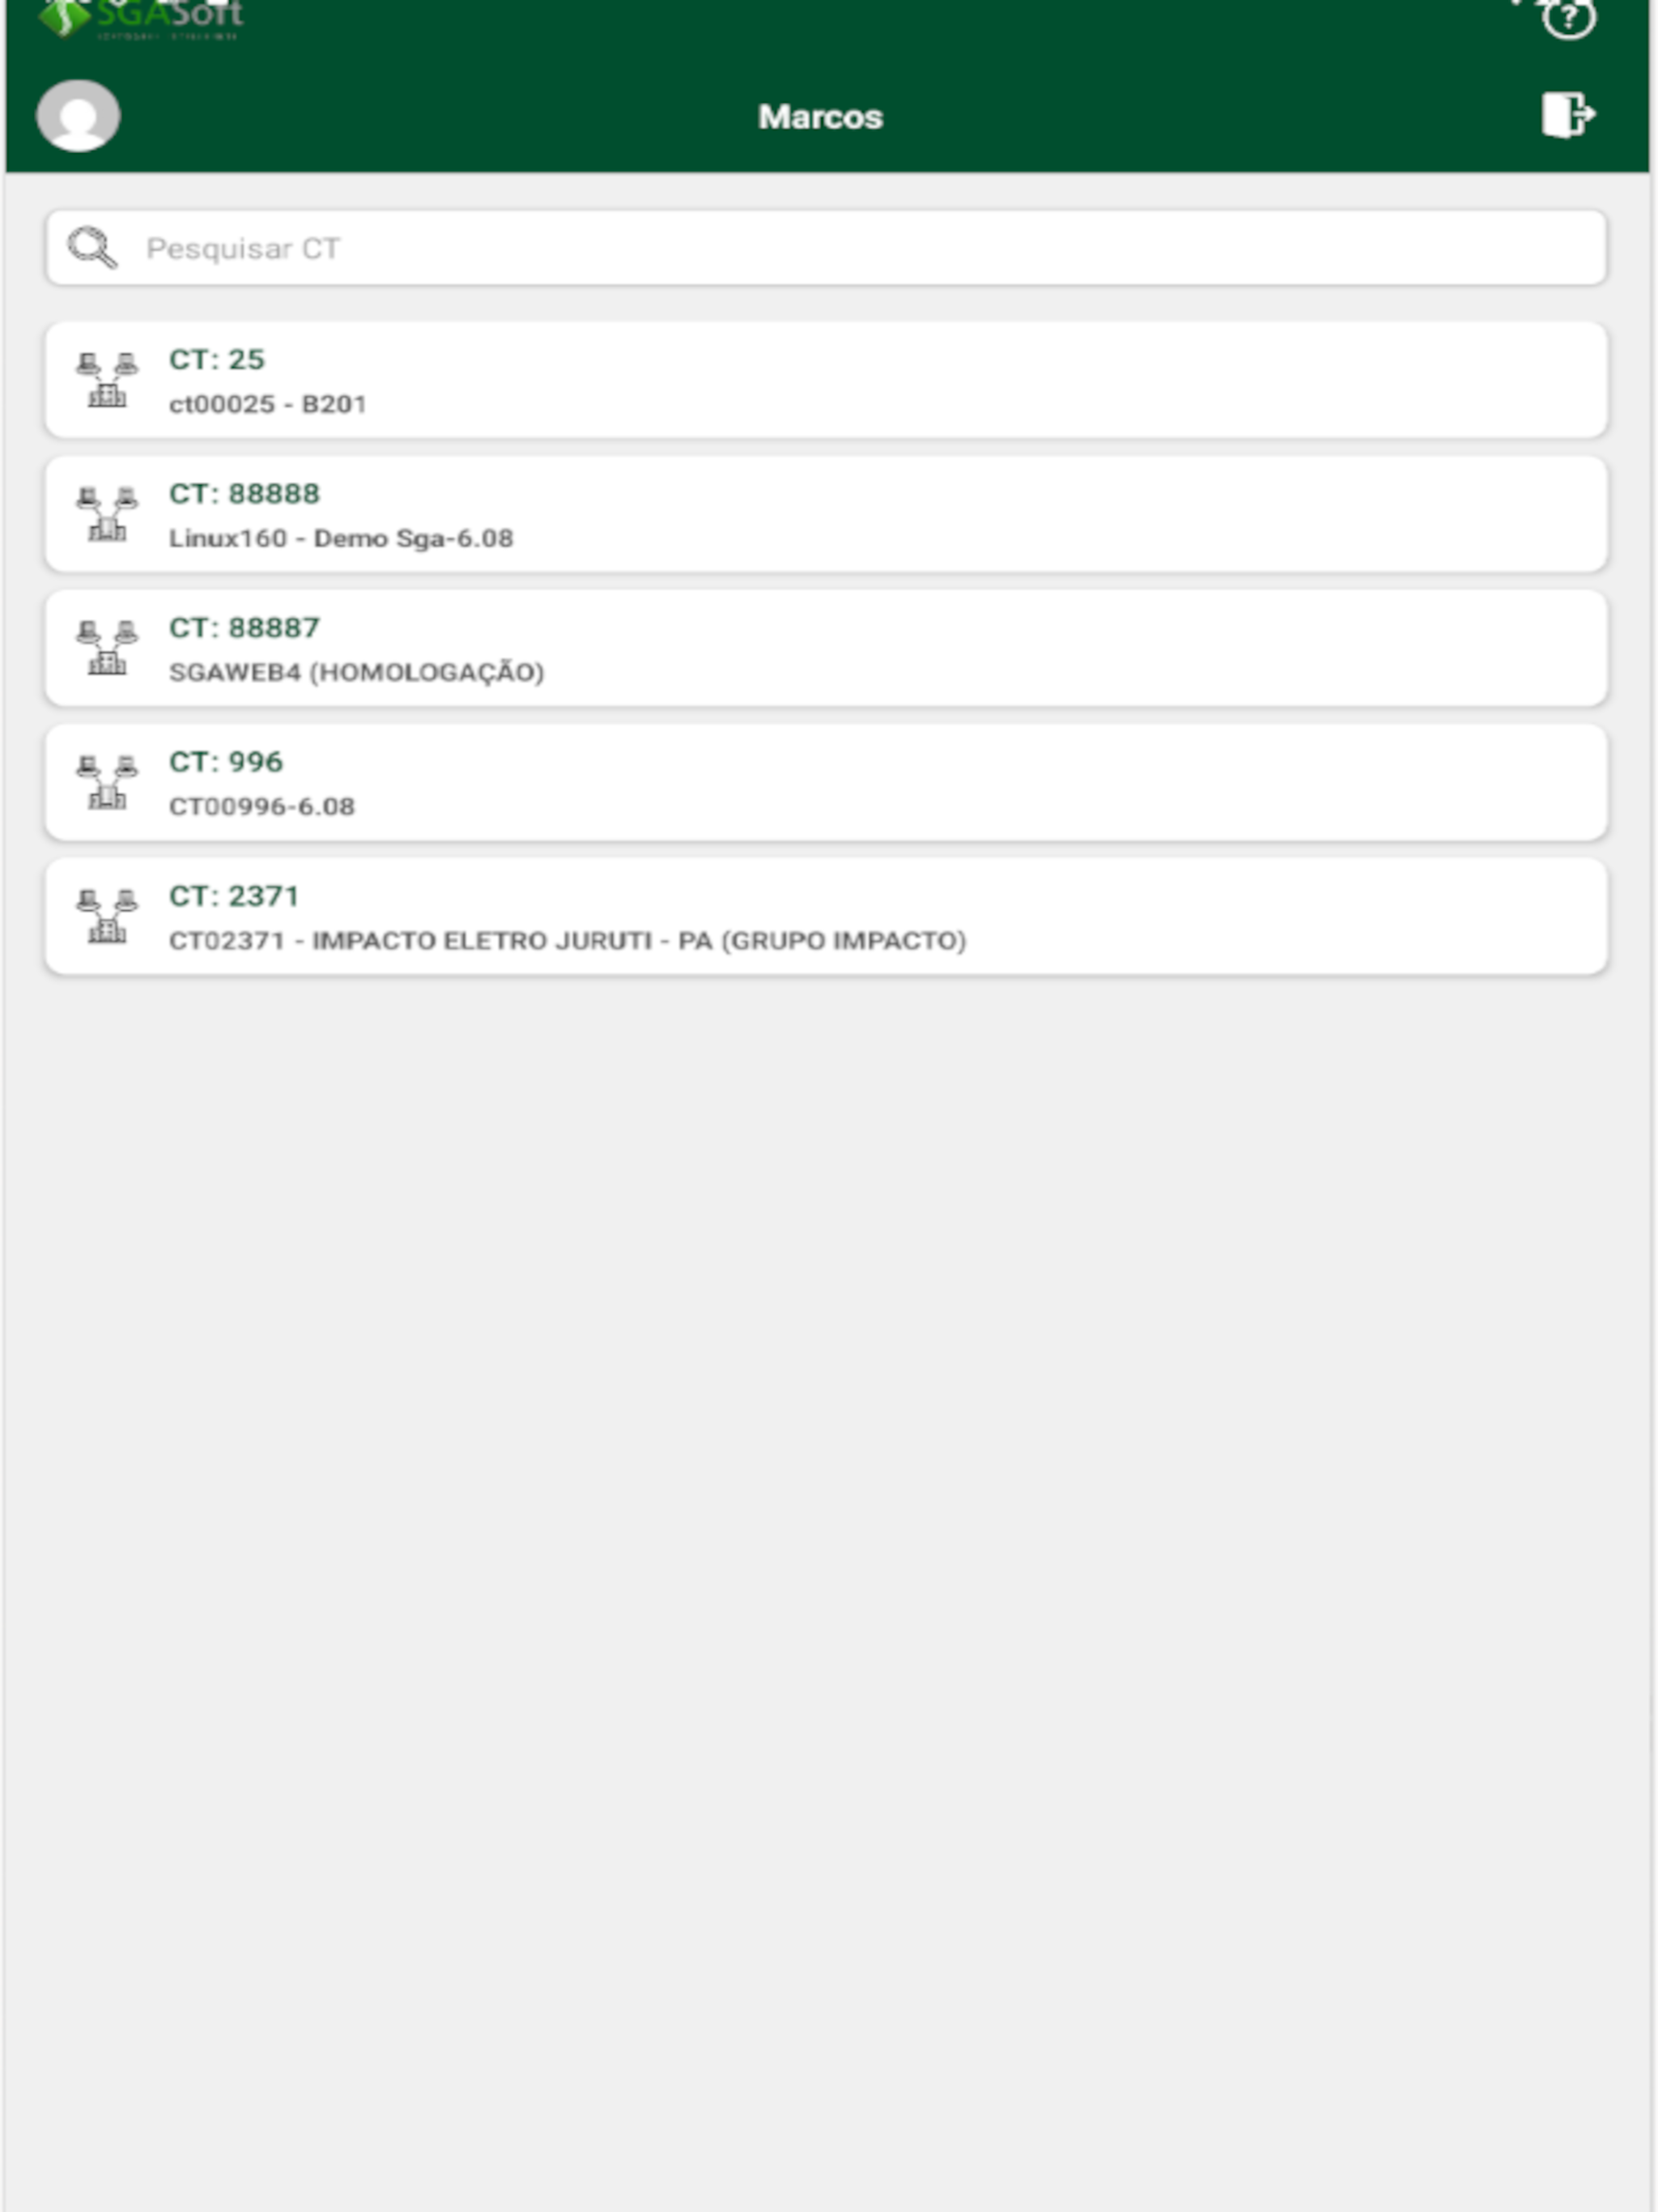Click the magnifying glass search icon
The height and width of the screenshot is (2212, 1658).
[92, 248]
